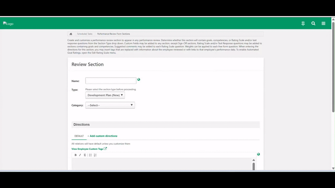Click the page scrollbar down arrow
Viewport: 335px width, 188px height.
333,168
